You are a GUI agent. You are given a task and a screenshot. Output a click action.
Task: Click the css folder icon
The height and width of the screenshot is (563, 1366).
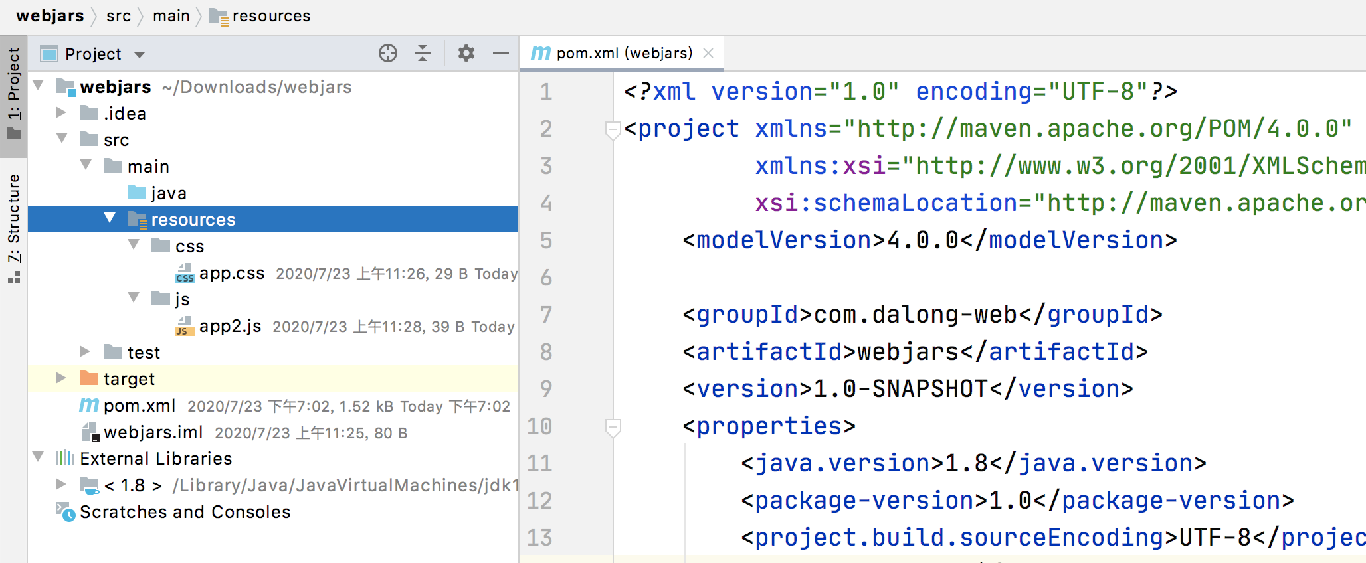tap(161, 246)
